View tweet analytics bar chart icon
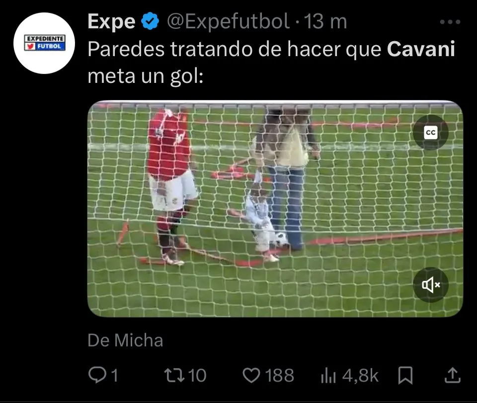The width and height of the screenshot is (477, 403). point(328,376)
